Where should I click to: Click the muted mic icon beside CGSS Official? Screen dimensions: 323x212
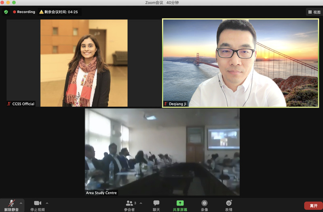pyautogui.click(x=9, y=104)
